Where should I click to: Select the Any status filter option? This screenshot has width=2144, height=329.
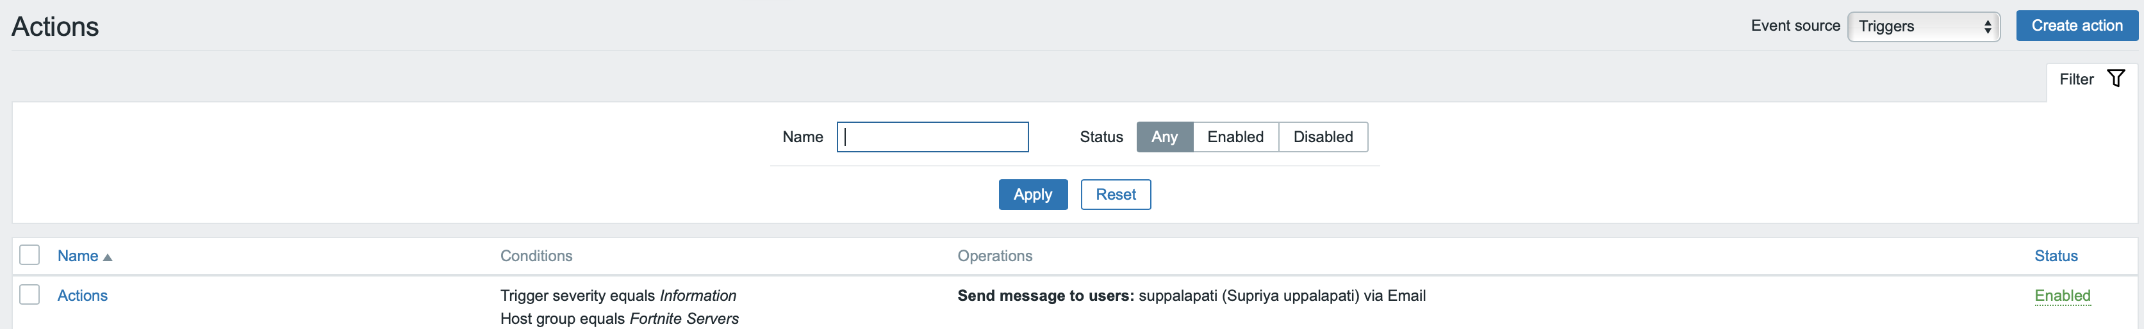pyautogui.click(x=1164, y=137)
